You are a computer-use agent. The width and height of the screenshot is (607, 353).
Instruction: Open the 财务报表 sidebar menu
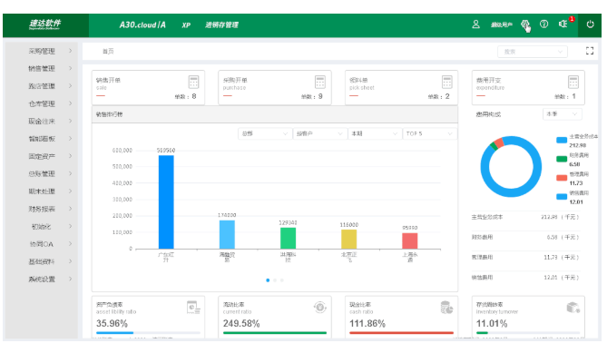[42, 209]
